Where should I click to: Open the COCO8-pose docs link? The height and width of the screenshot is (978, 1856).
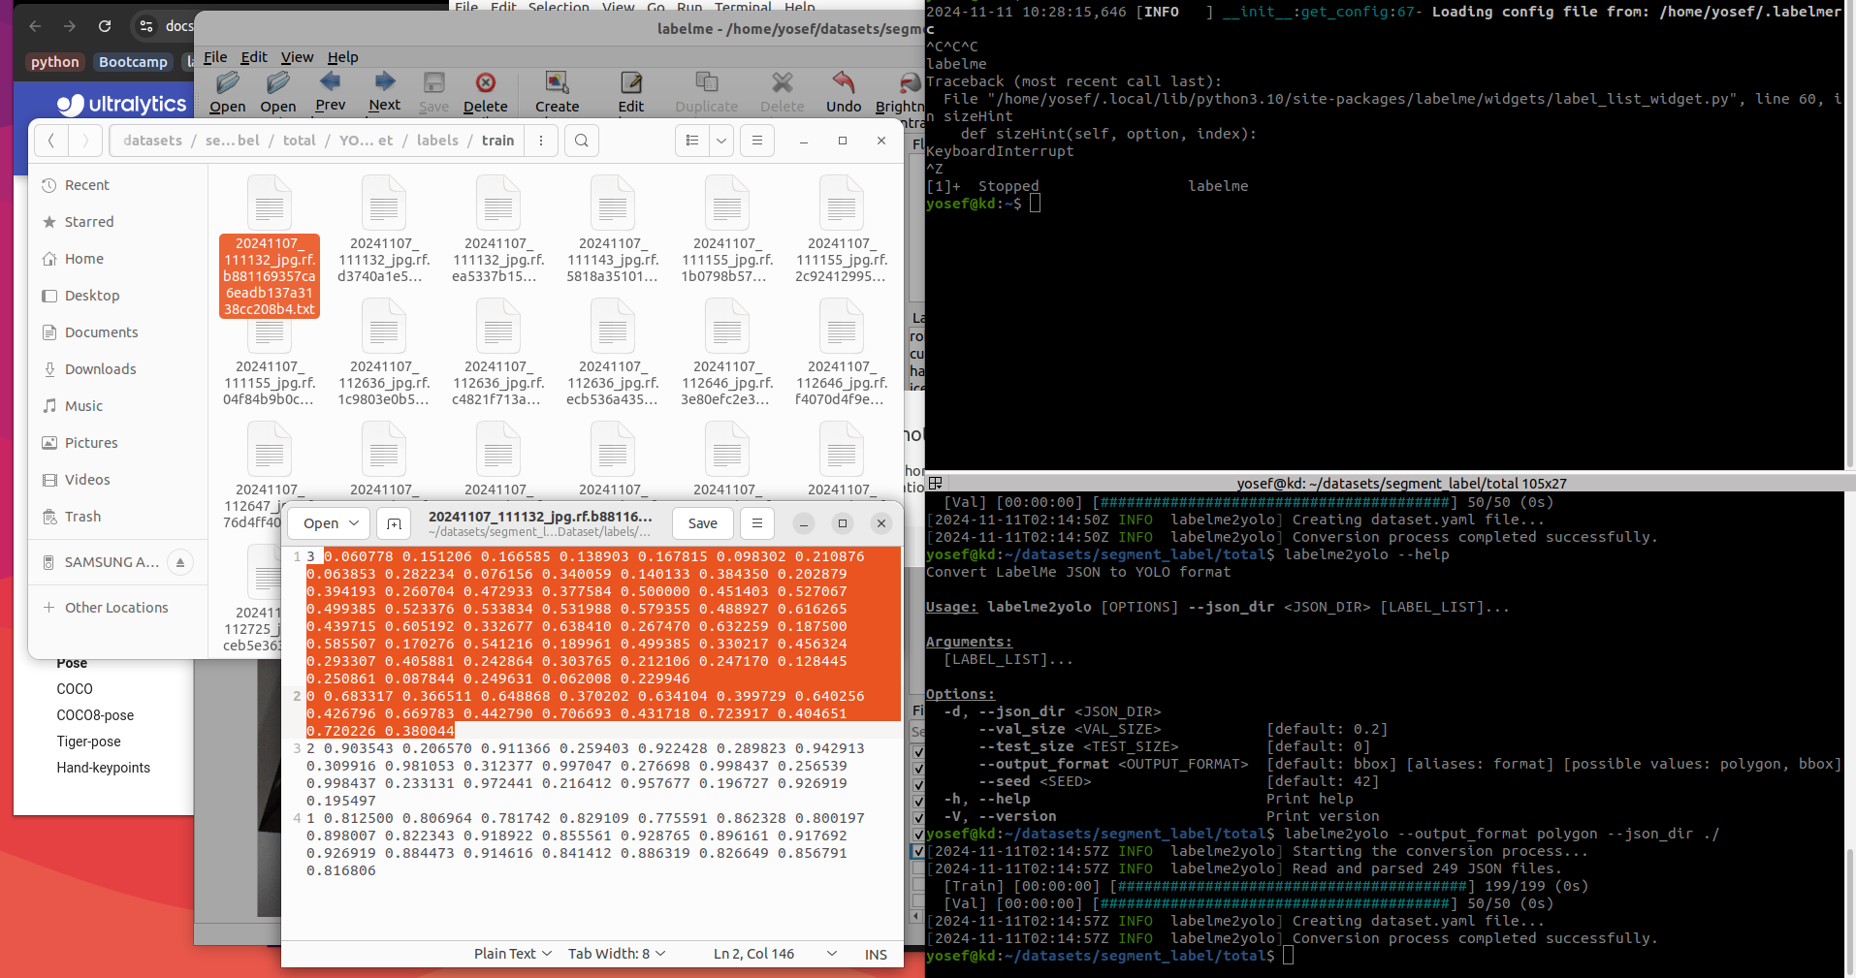click(95, 715)
